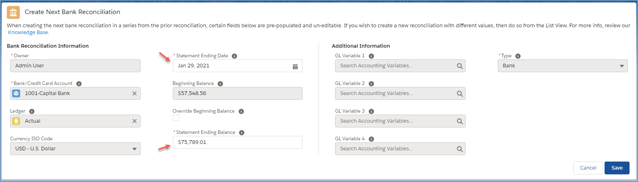Show info for Override Beginning Balance
The height and width of the screenshot is (182, 638).
(241, 111)
